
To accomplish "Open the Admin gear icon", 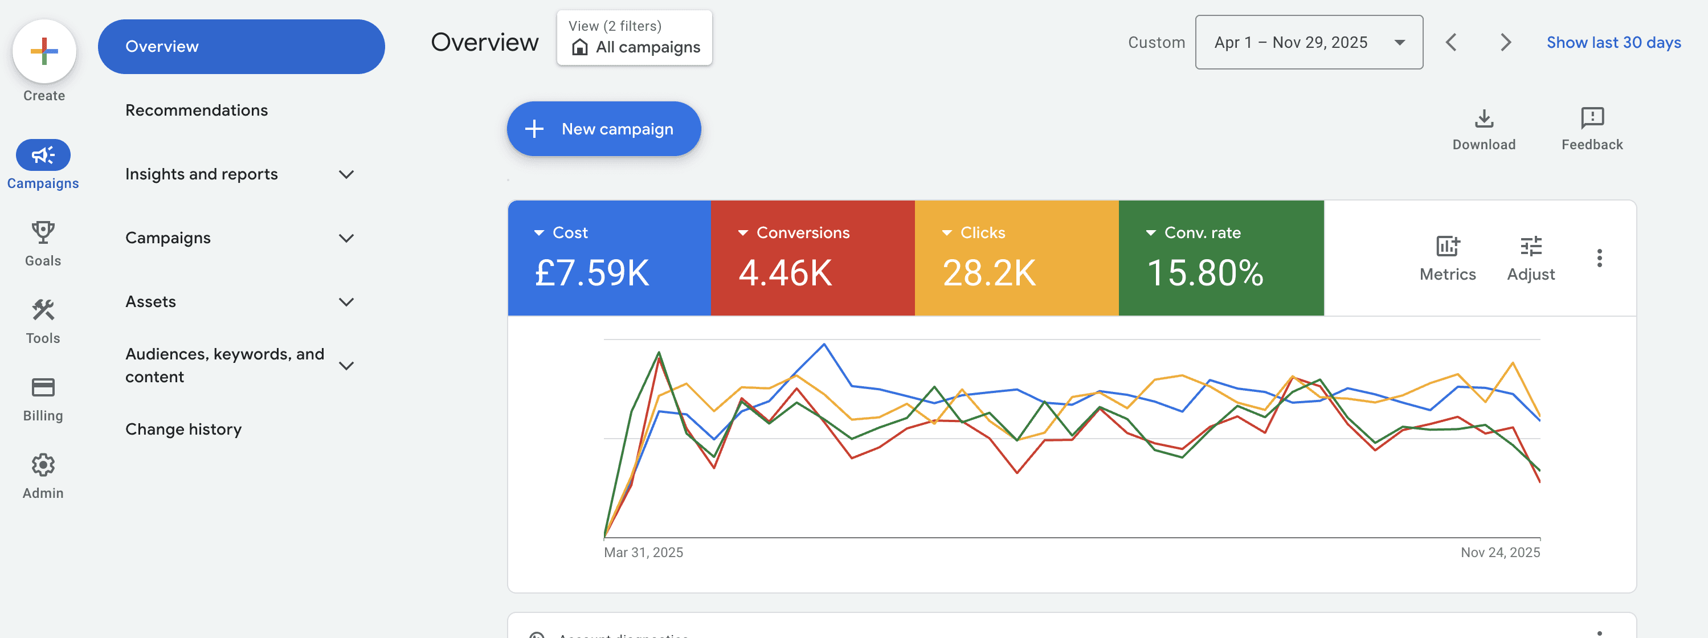I will 43,465.
